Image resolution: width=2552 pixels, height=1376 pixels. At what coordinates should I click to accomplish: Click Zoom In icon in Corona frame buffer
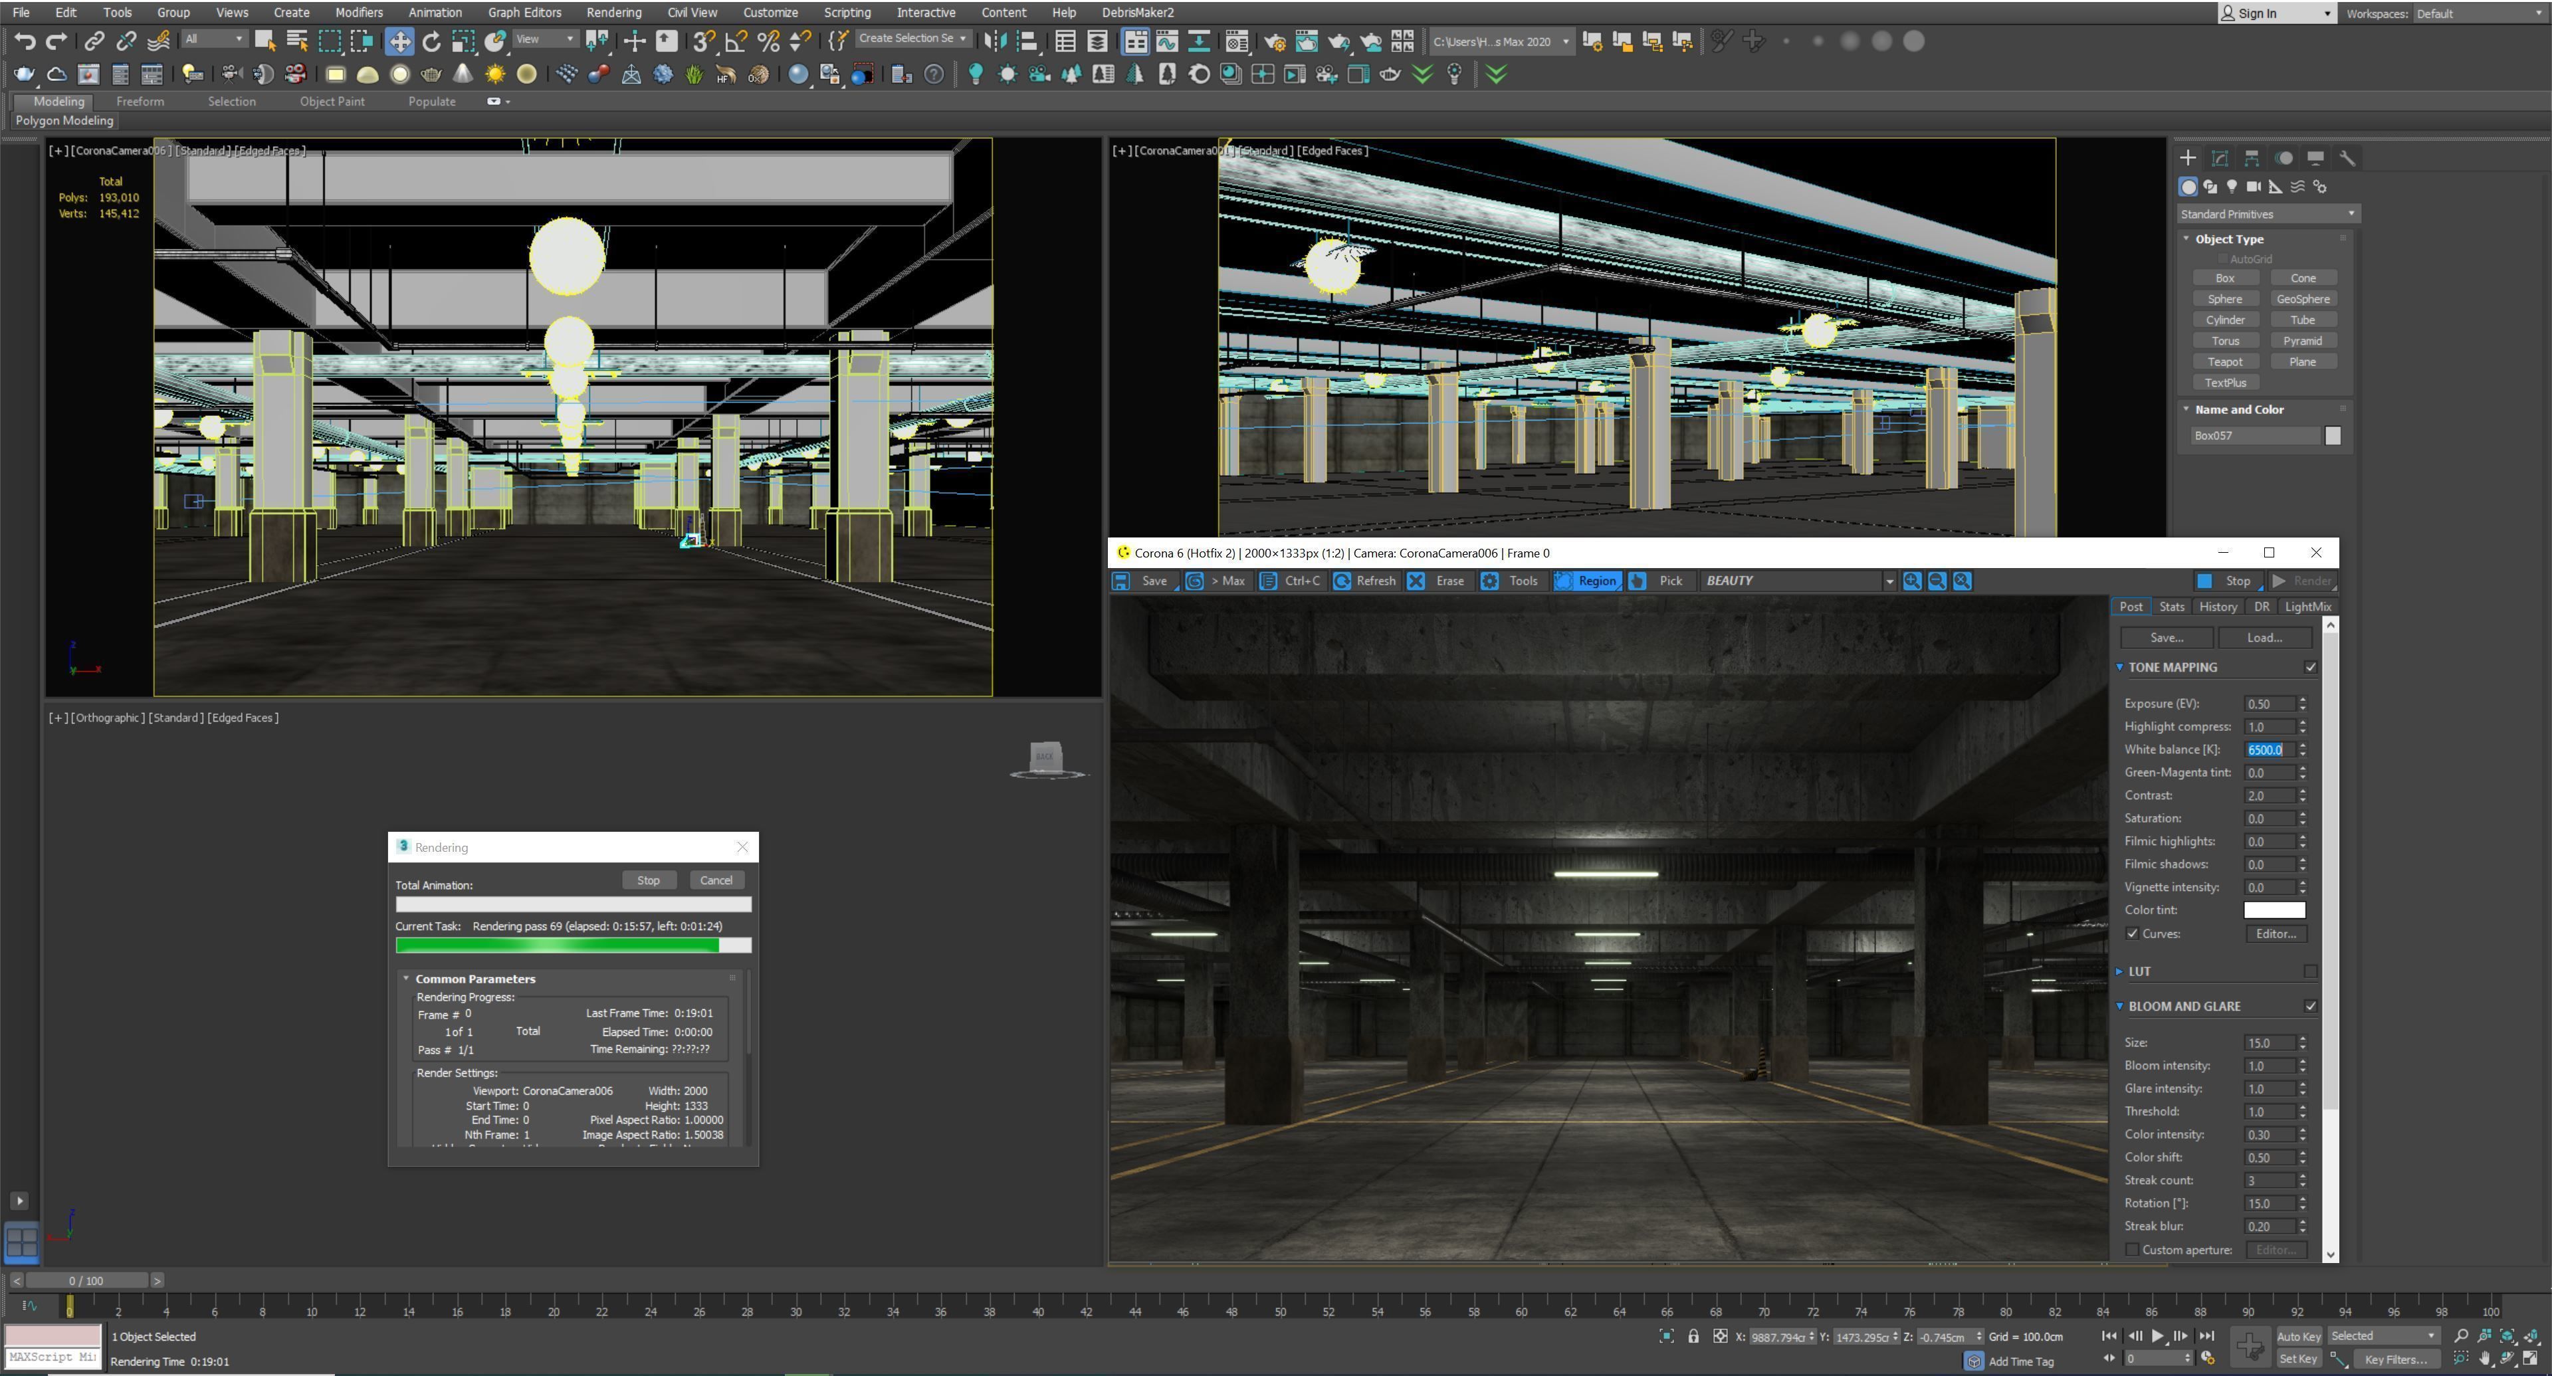1912,581
